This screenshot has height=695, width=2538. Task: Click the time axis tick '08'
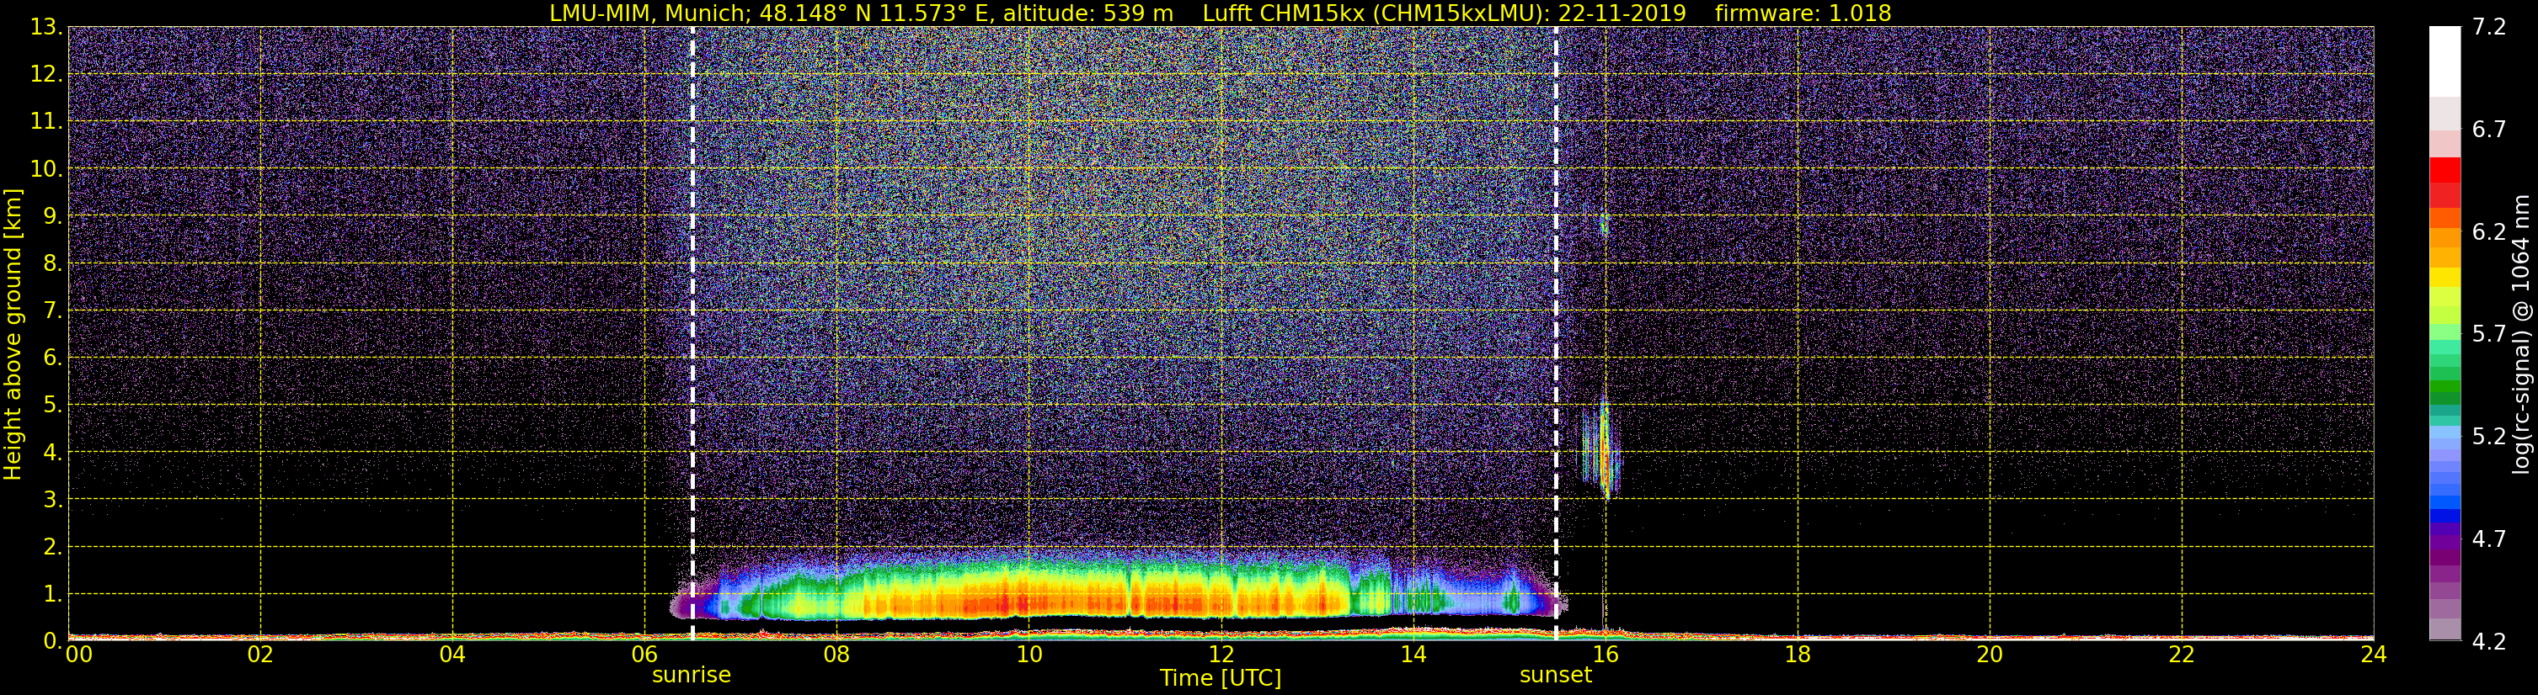pos(836,655)
